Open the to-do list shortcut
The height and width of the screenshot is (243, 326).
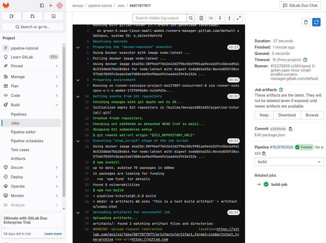(54, 16)
